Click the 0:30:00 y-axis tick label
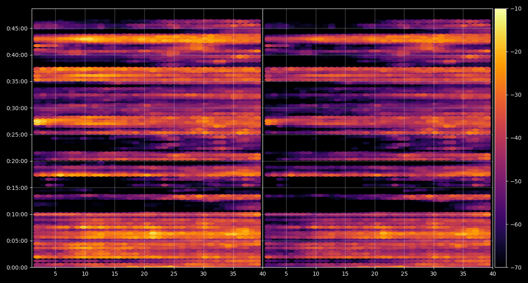Viewport: 528px width, 283px height. pos(17,108)
